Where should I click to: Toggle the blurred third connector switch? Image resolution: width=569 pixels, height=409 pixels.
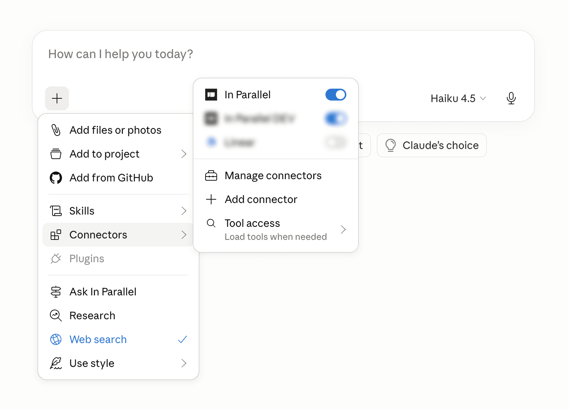click(x=336, y=142)
